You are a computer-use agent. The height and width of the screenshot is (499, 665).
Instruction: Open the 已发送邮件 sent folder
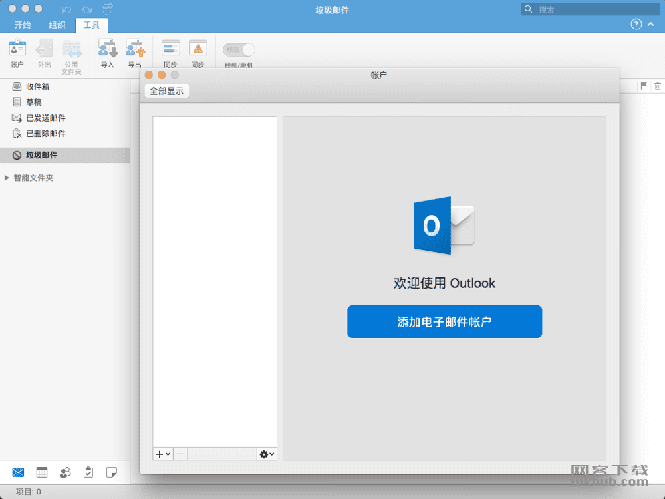[65, 118]
